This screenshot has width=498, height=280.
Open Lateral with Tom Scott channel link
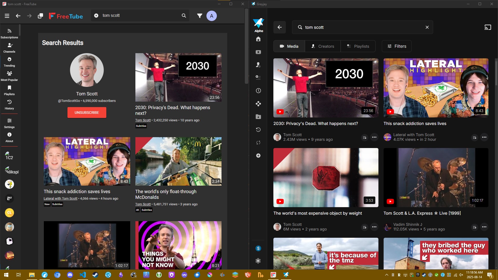(x=60, y=199)
